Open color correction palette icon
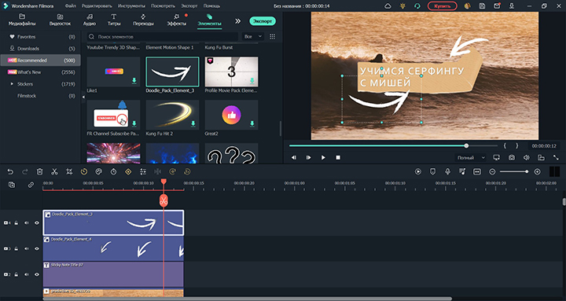Image resolution: width=566 pixels, height=301 pixels. 98,172
